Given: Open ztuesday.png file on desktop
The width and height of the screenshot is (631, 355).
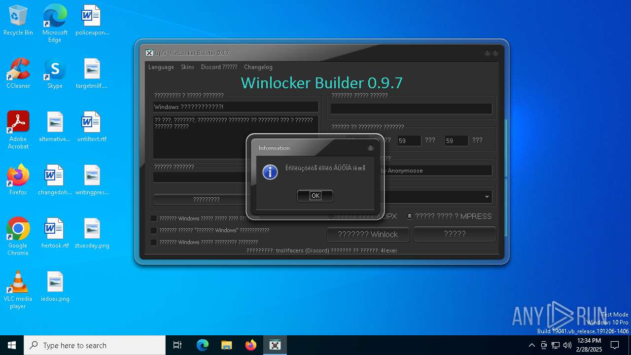Looking at the screenshot, I should click(92, 234).
